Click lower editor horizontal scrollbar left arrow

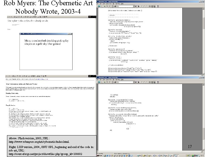[97, 151]
